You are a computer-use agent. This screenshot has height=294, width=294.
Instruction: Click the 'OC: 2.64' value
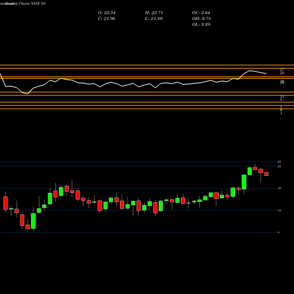[x=201, y=13]
